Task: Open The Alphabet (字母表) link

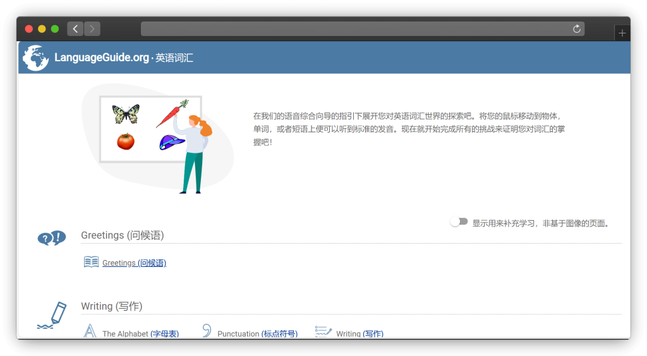Action: [x=140, y=334]
